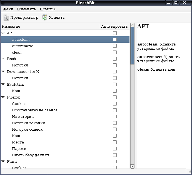
Task: Collapse the APT group
Action: 3,33
